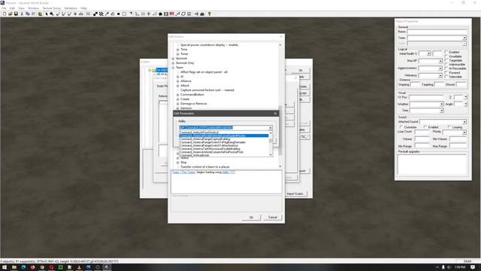Click the Cut scissors toolbar icon

pyautogui.click(x=22, y=14)
